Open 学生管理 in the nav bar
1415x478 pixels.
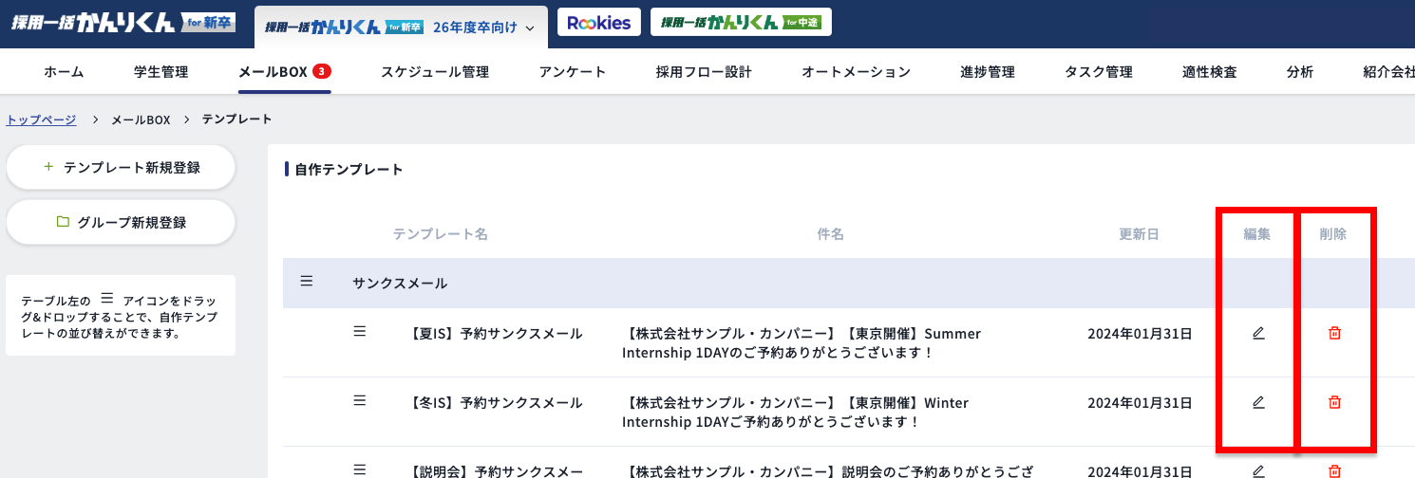160,72
